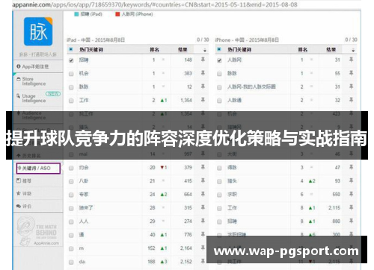This screenshot has height=270, width=374.
Task: Check the 人脉通 keyword checkbox
Action: click(x=219, y=101)
